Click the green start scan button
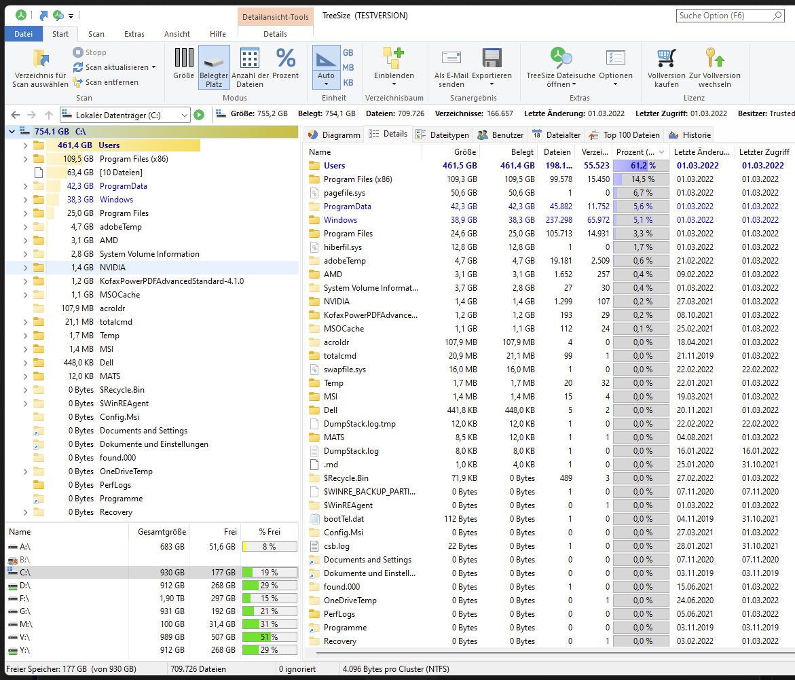Image resolution: width=795 pixels, height=680 pixels. [199, 115]
